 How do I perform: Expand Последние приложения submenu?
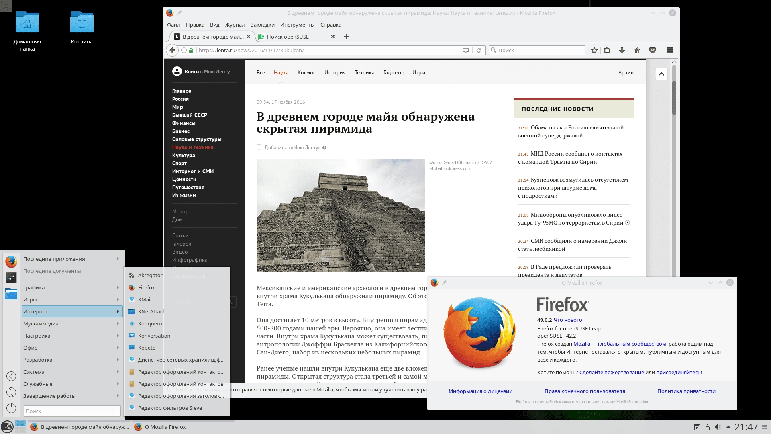71,259
